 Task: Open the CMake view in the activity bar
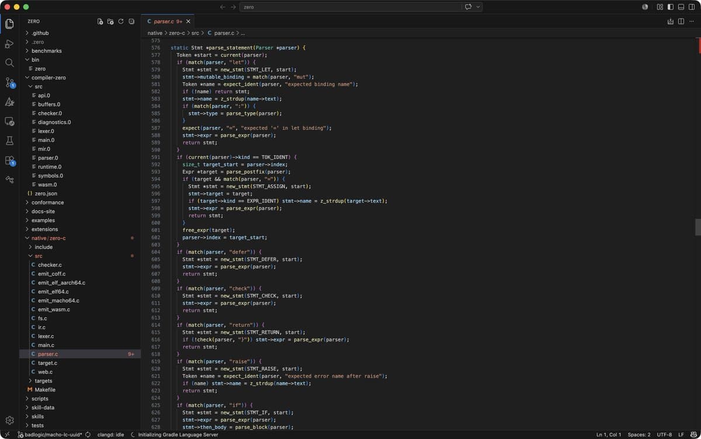9,102
